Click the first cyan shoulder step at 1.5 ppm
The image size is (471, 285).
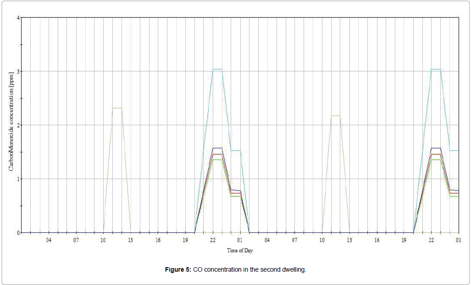point(236,150)
